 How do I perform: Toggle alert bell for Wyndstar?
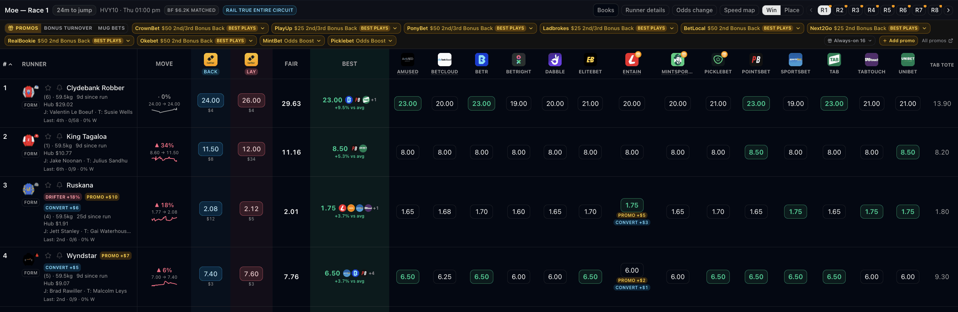coord(59,255)
